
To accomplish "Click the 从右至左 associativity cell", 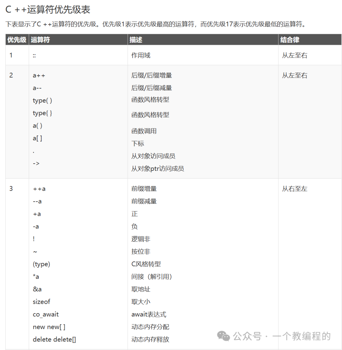I will tap(294, 189).
